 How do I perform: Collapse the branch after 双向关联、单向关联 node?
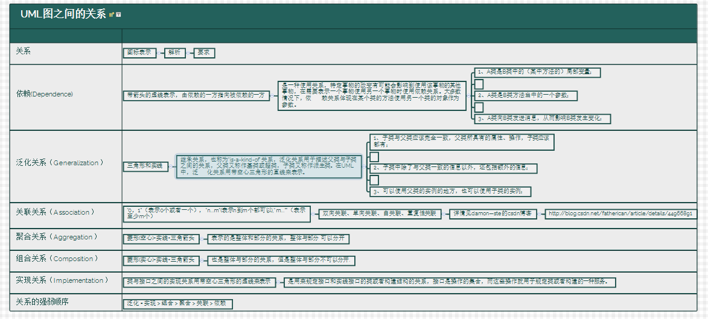click(445, 214)
